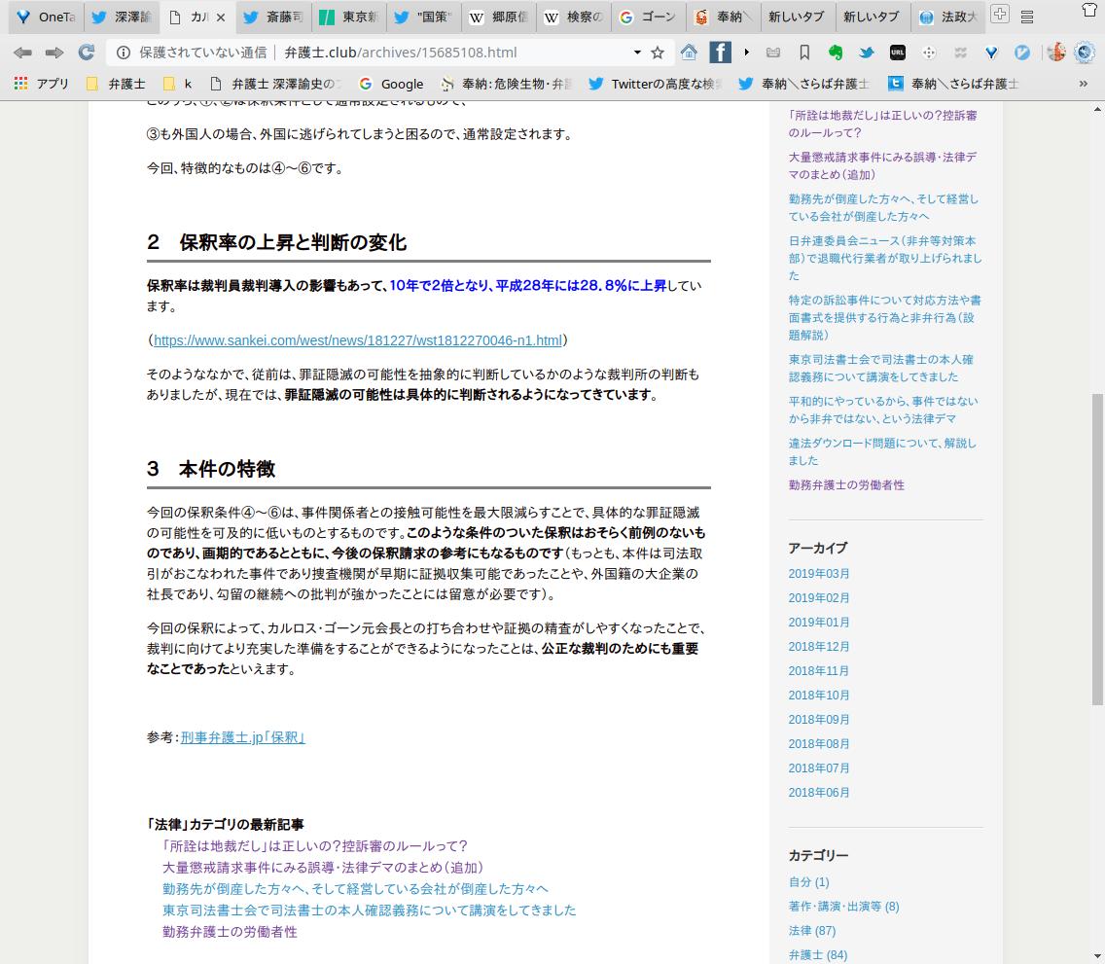
Task: Open the 2019年03月 archive
Action: (819, 574)
